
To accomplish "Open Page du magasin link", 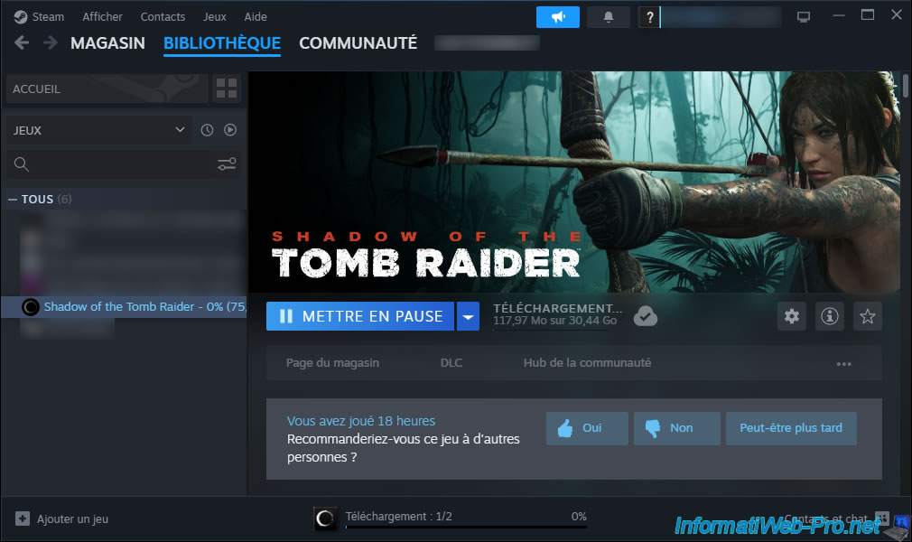I will coord(332,363).
